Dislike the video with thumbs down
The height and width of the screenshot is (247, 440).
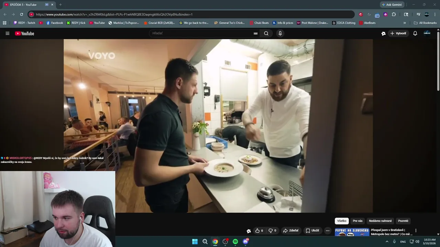pos(272,231)
